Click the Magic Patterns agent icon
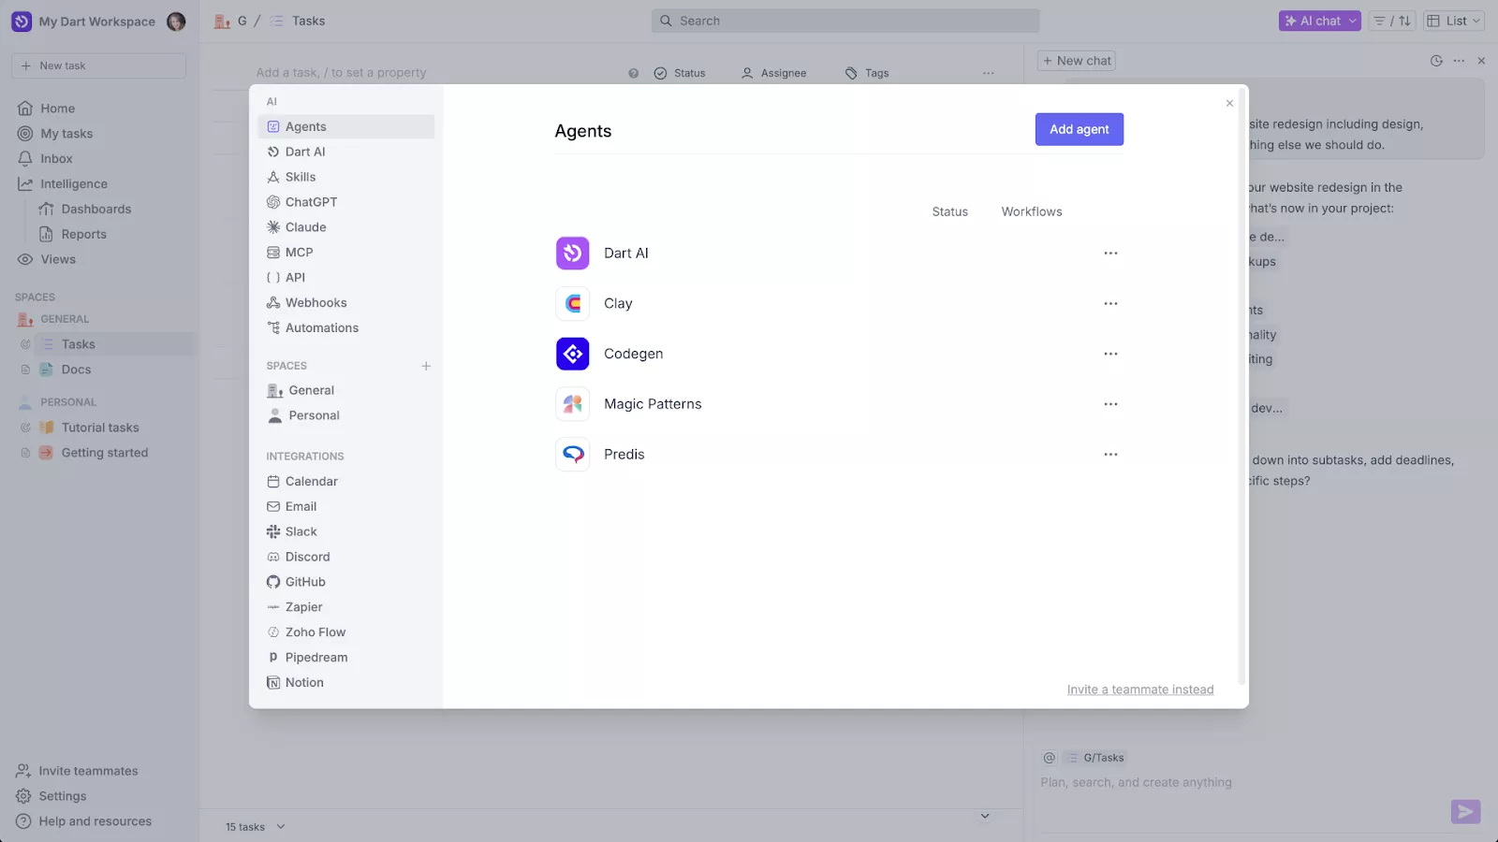Viewport: 1498px width, 842px height. (572, 404)
